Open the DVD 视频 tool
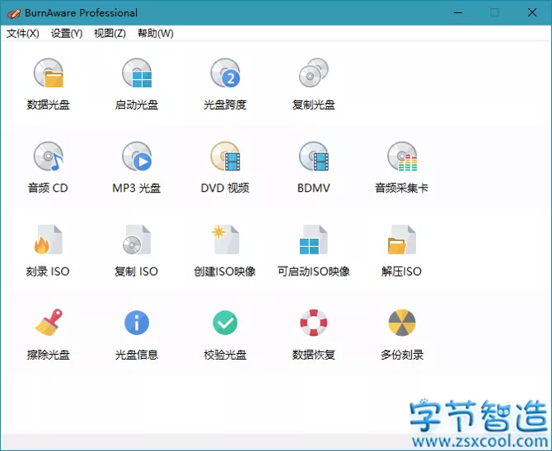The width and height of the screenshot is (552, 451). click(225, 167)
